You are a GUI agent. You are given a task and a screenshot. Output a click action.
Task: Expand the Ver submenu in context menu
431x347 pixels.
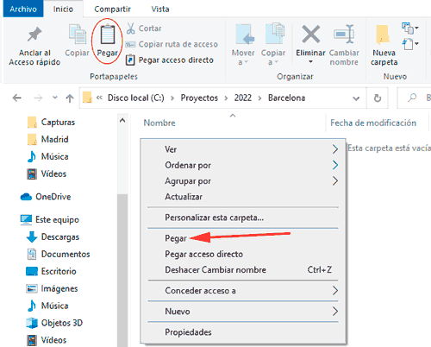tap(243, 149)
